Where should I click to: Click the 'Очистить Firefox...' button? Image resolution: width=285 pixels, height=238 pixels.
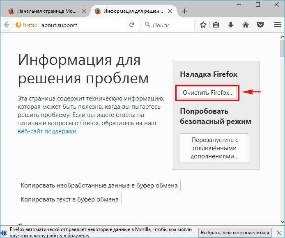pos(208,93)
